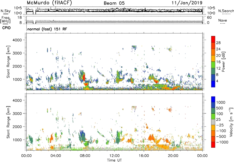Click the Beam 05 label

(114, 3)
